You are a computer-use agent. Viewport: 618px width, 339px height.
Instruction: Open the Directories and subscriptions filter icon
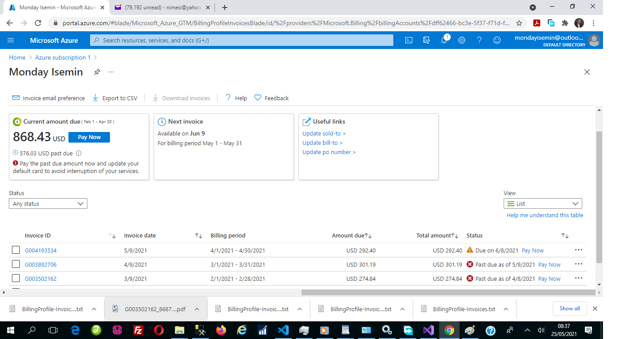point(426,40)
